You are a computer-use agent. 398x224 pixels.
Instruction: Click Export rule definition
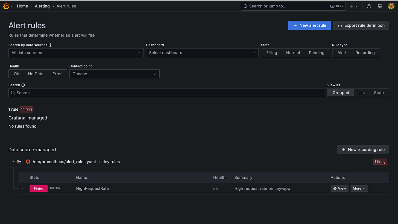tap(361, 25)
